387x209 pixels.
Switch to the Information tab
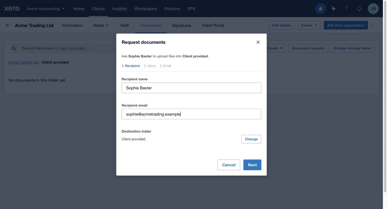pos(72,25)
